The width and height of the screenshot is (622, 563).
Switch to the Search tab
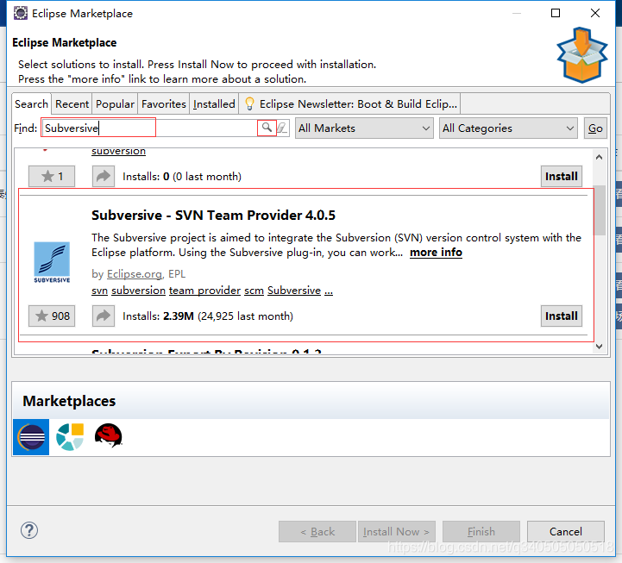coord(31,103)
